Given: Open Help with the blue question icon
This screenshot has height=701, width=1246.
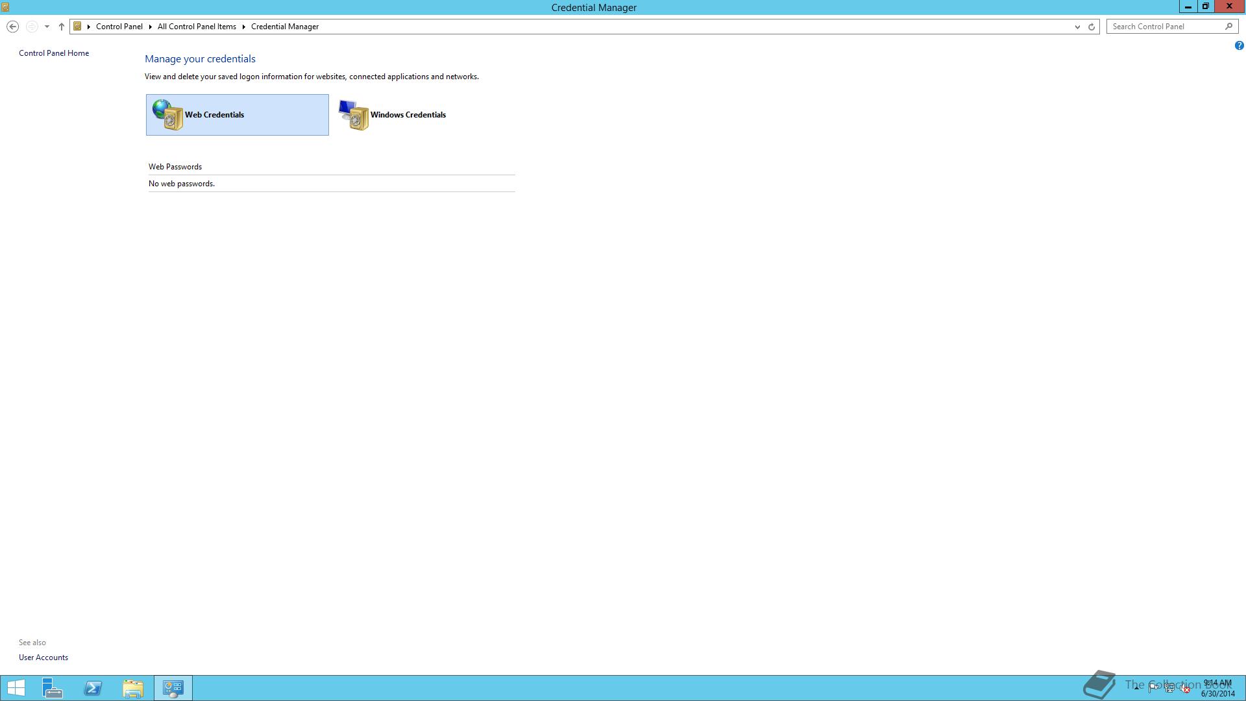Looking at the screenshot, I should point(1239,45).
